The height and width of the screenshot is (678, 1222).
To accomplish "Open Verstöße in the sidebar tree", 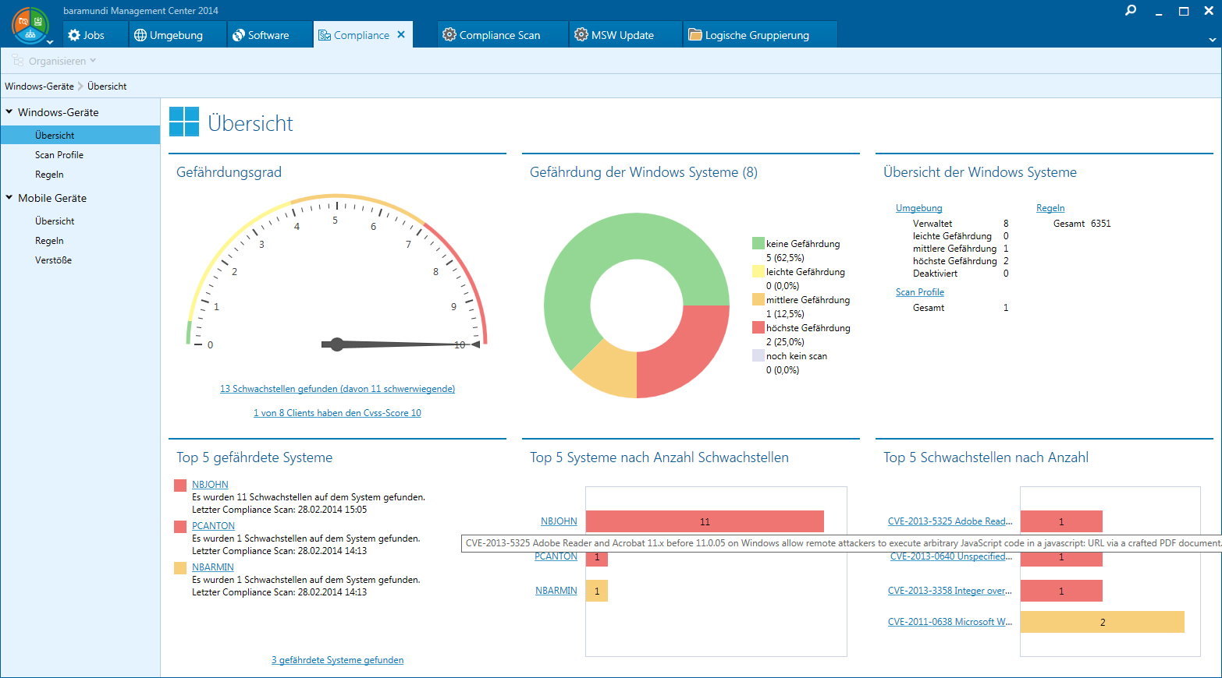I will coord(53,260).
